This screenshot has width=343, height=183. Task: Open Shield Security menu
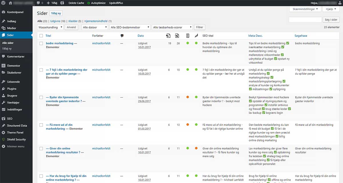(x=16, y=139)
